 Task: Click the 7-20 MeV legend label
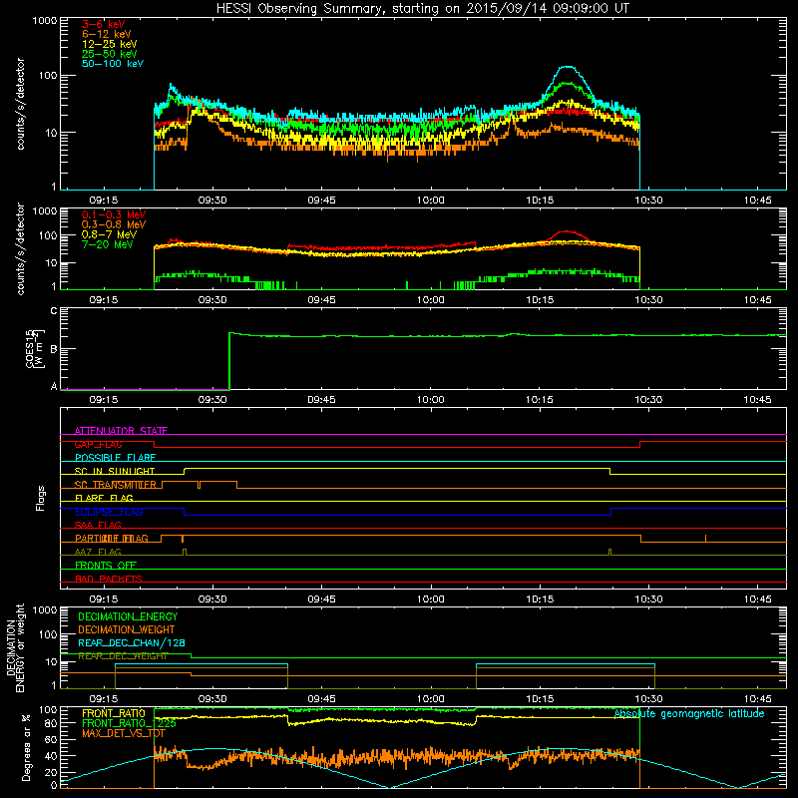point(107,244)
